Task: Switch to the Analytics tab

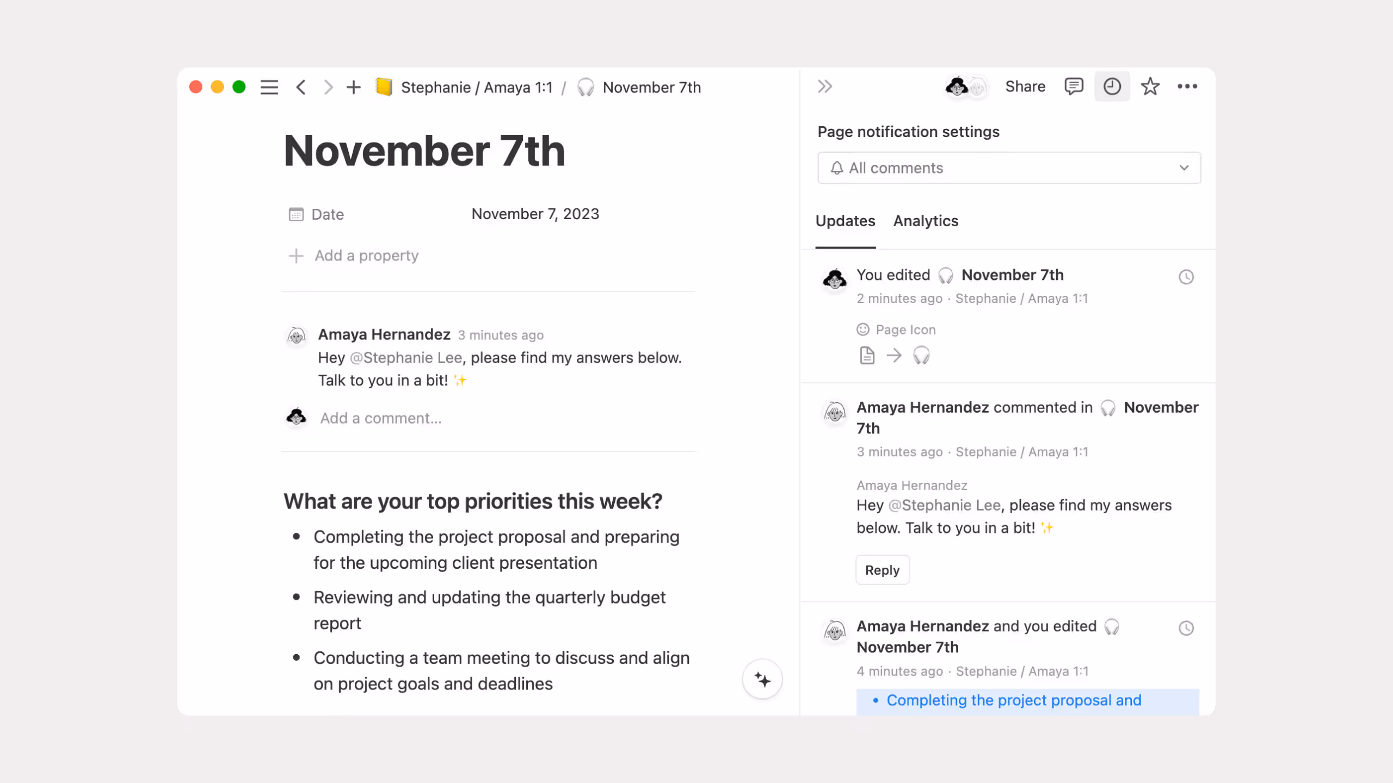Action: tap(925, 221)
